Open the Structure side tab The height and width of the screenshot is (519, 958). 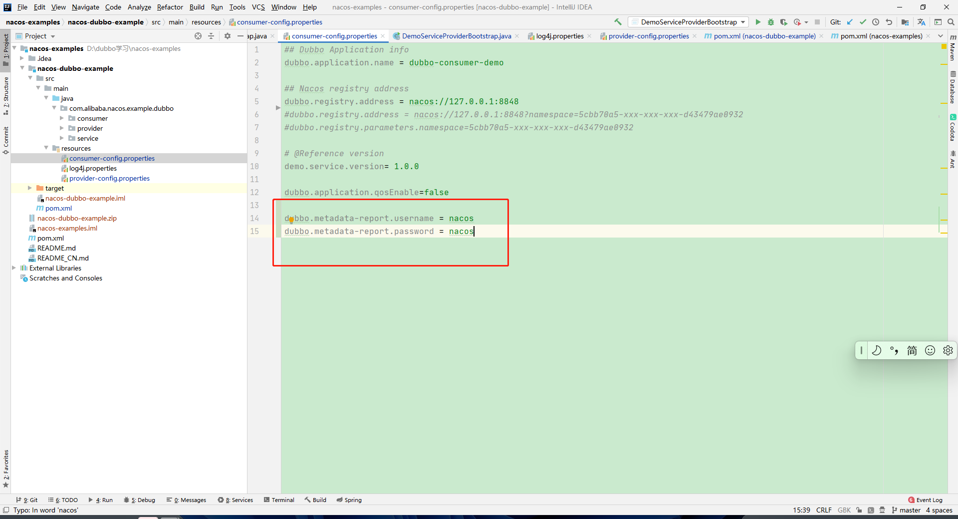pyautogui.click(x=5, y=96)
